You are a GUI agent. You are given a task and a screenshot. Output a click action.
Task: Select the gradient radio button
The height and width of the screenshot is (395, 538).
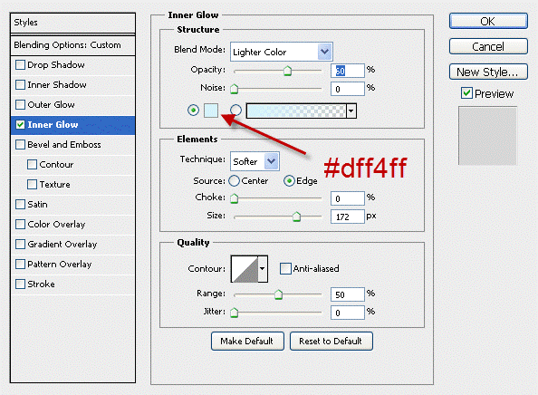coord(235,111)
